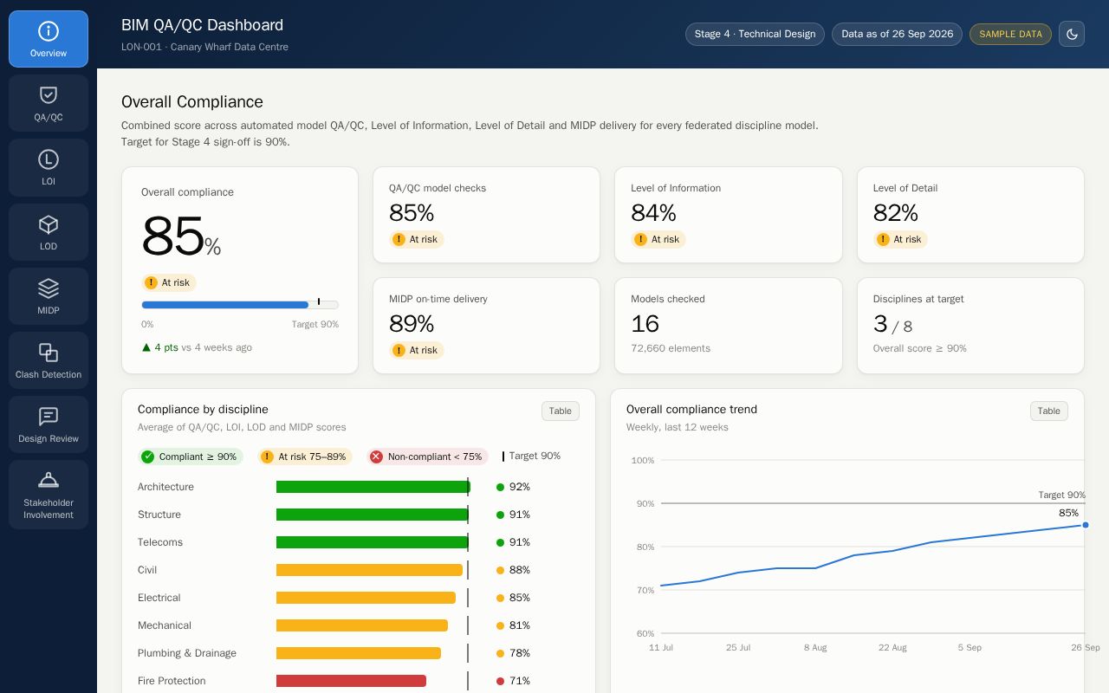Click the Mechanical compliance bar
Viewport: 1109px width, 693px height.
tap(362, 625)
